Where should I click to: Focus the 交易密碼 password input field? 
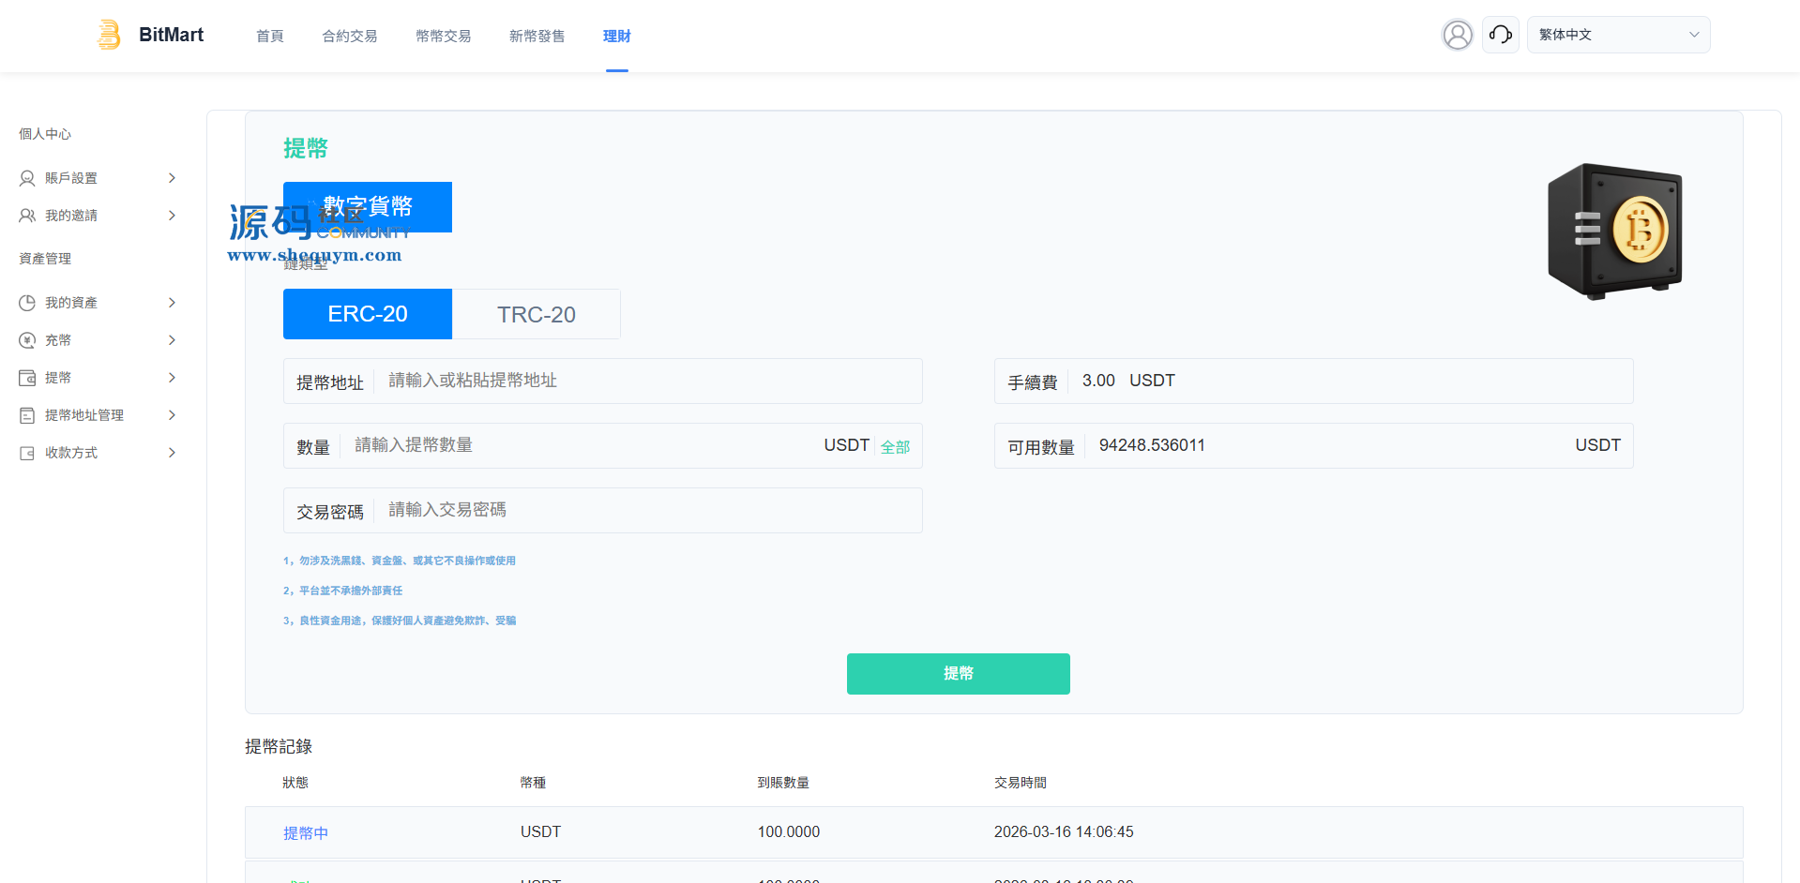647,510
